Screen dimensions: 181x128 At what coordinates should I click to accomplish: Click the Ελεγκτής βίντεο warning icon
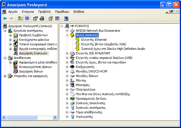pyautogui.click(x=78, y=44)
